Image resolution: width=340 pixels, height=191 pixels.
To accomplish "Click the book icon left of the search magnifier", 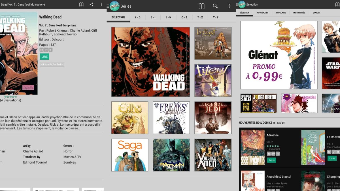I will [201, 6].
